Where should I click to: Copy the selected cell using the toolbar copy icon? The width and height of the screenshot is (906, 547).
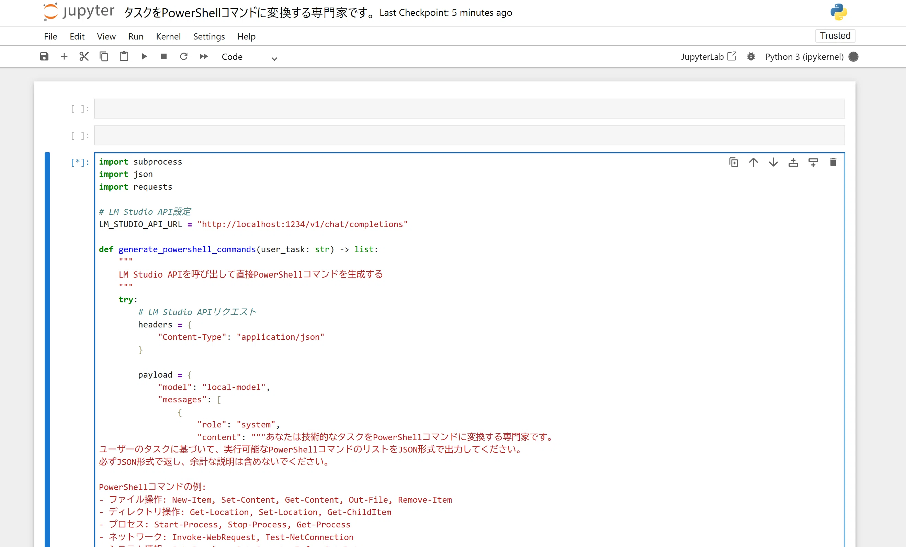pyautogui.click(x=104, y=57)
